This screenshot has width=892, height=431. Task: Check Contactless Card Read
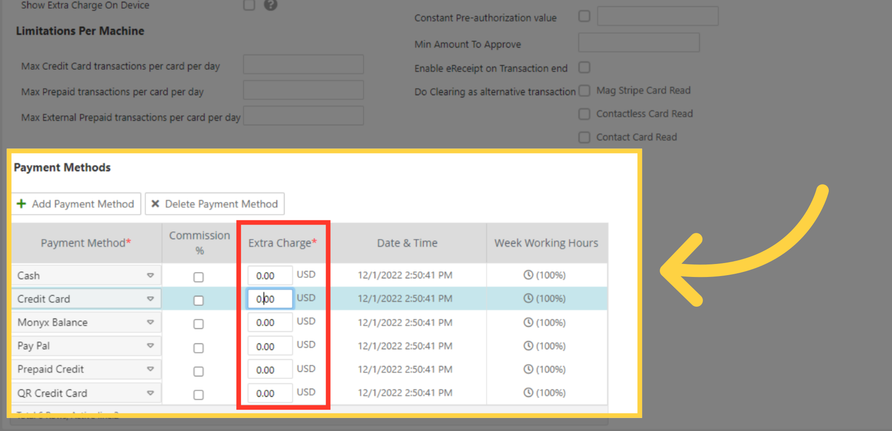point(584,114)
